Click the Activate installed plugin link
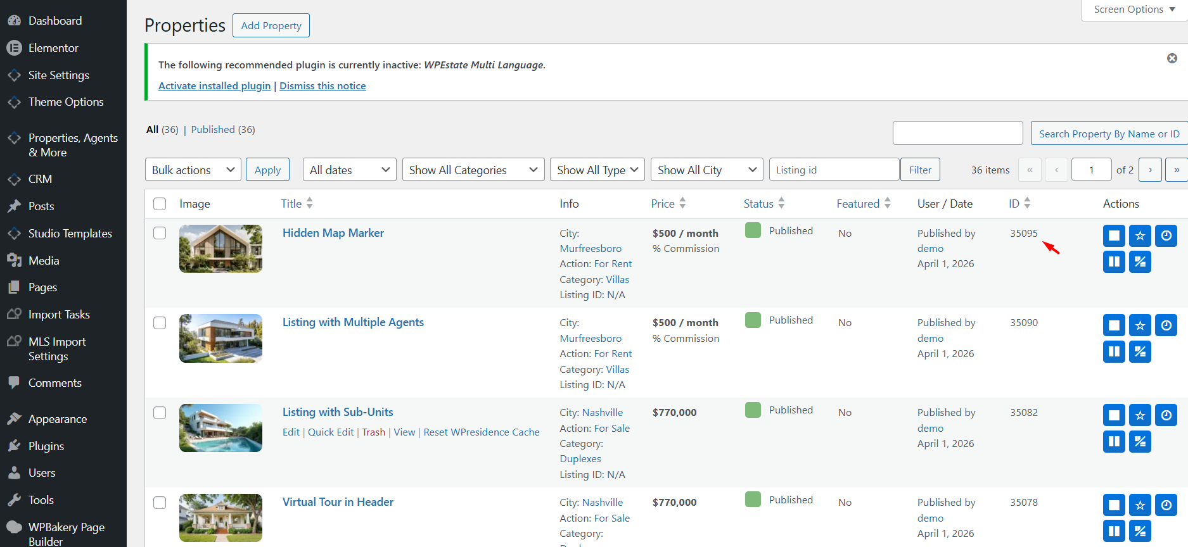Screen dimensions: 1188x547 [x=214, y=86]
